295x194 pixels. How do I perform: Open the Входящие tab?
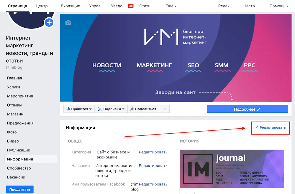click(71, 6)
